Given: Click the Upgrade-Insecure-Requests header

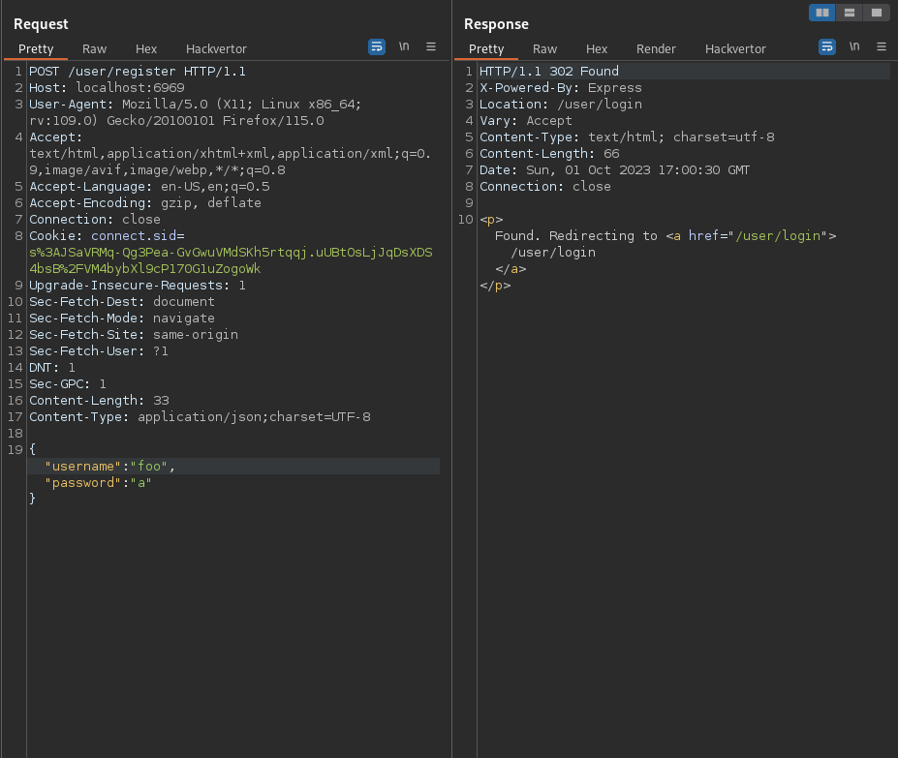Looking at the screenshot, I should tap(138, 286).
